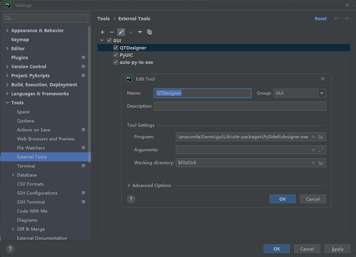This screenshot has height=257, width=356.
Task: Expand the Arguments field editor
Action: (321, 150)
